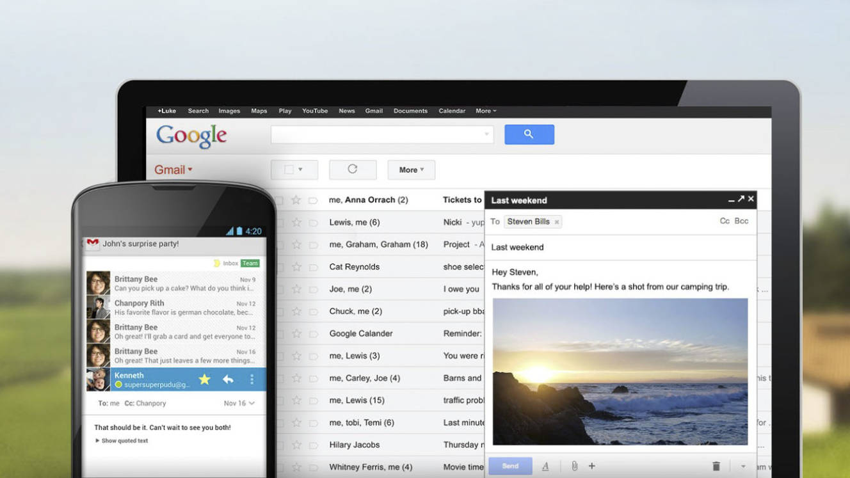Open the sunset beach photo in the email
850x478 pixels.
coord(620,371)
